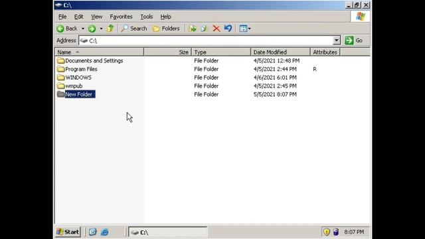Open the Back history dropdown arrow
The width and height of the screenshot is (425, 239).
(x=82, y=29)
